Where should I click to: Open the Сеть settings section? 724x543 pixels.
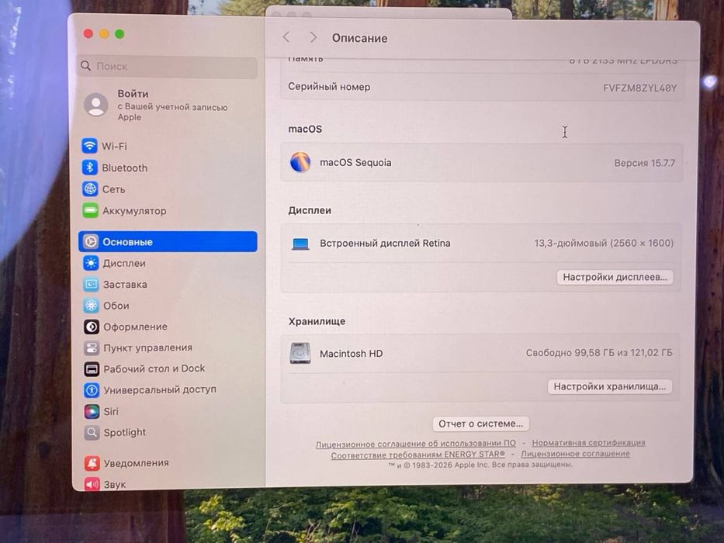[168, 188]
